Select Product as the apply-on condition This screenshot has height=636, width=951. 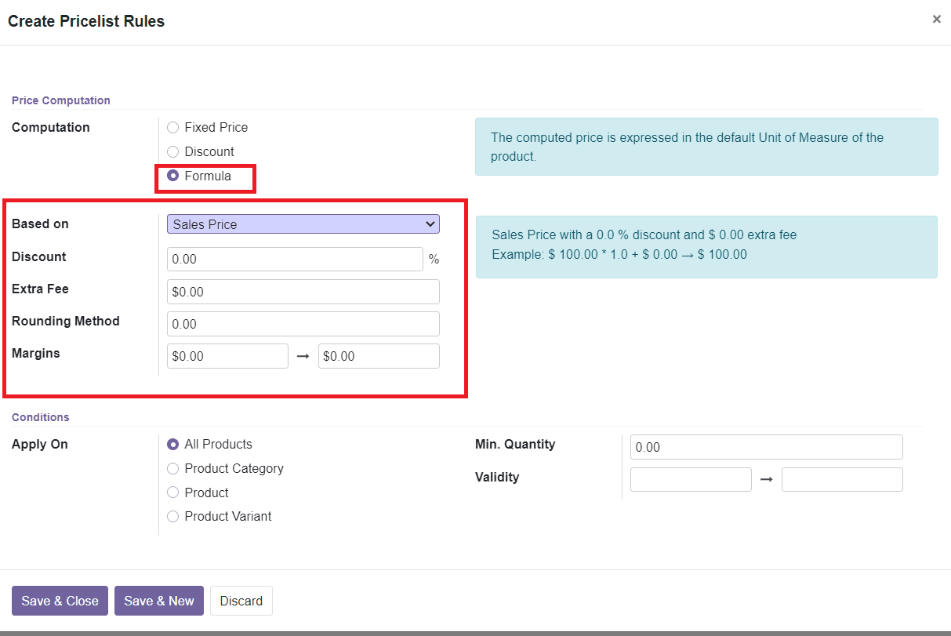[x=172, y=492]
